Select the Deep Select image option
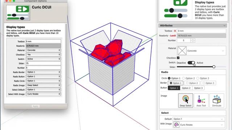The height and width of the screenshot is (130, 232). [186, 100]
